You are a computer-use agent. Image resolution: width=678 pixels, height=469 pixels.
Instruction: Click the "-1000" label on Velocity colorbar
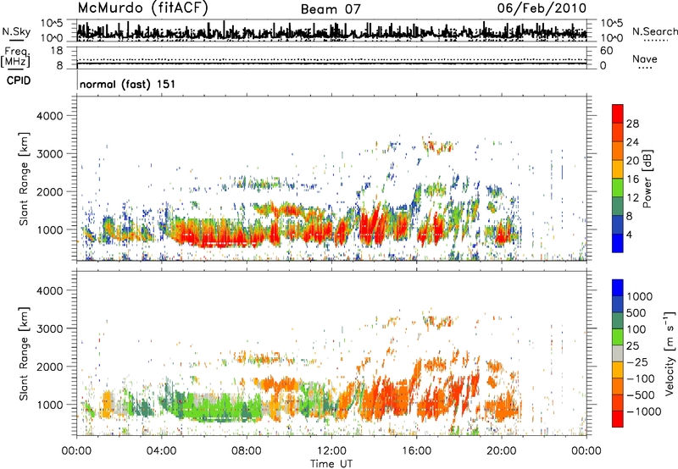pos(643,411)
